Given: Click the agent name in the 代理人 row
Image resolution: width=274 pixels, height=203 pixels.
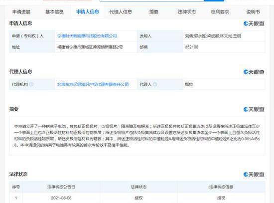Looking at the screenshot, I should click(x=189, y=84).
